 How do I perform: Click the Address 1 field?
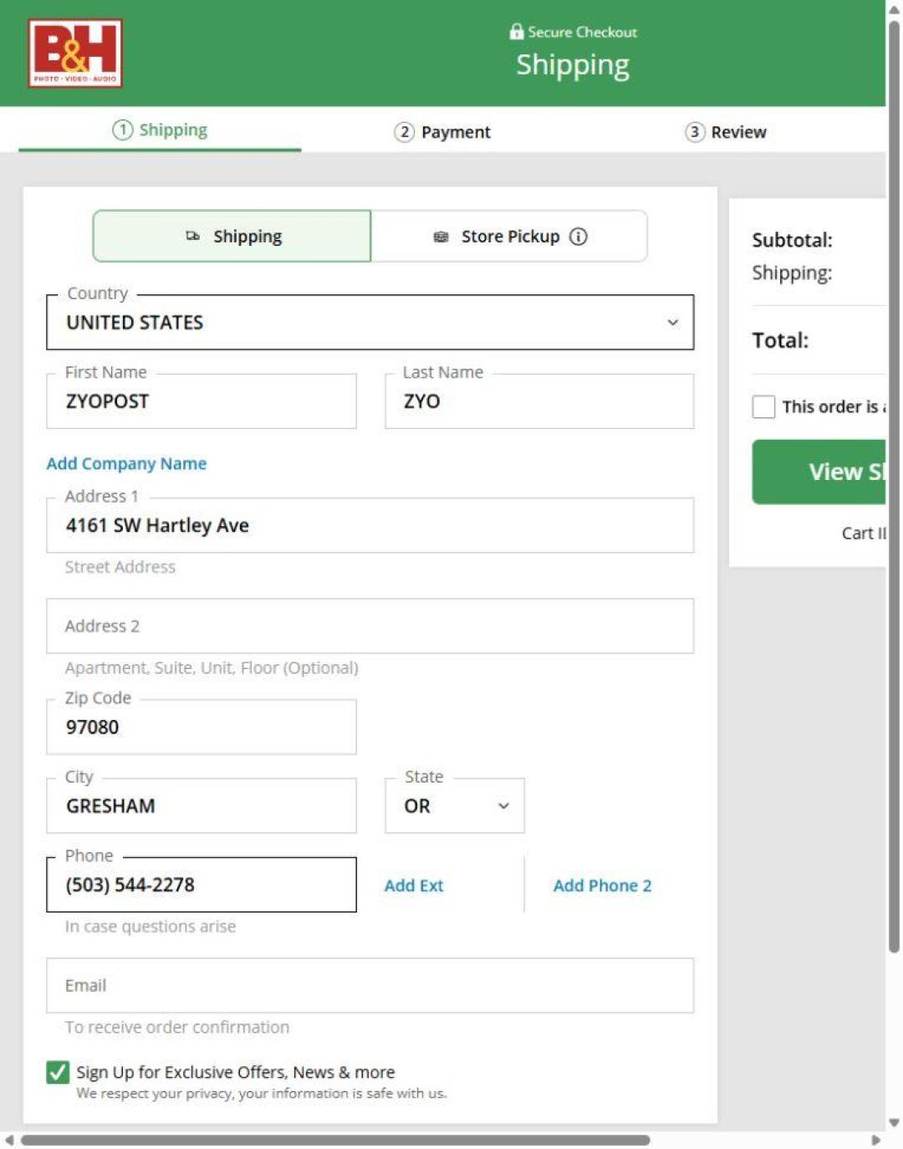[370, 525]
